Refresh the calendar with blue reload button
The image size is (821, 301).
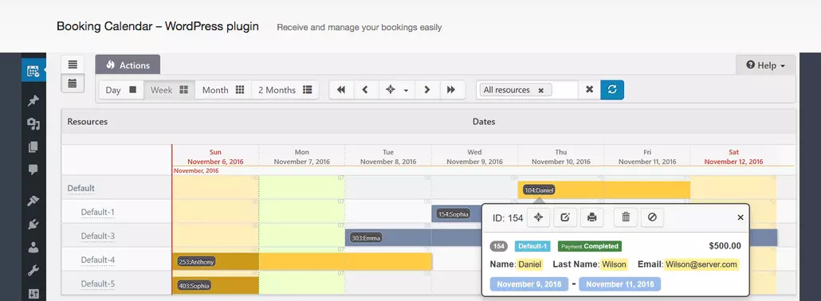click(x=612, y=90)
